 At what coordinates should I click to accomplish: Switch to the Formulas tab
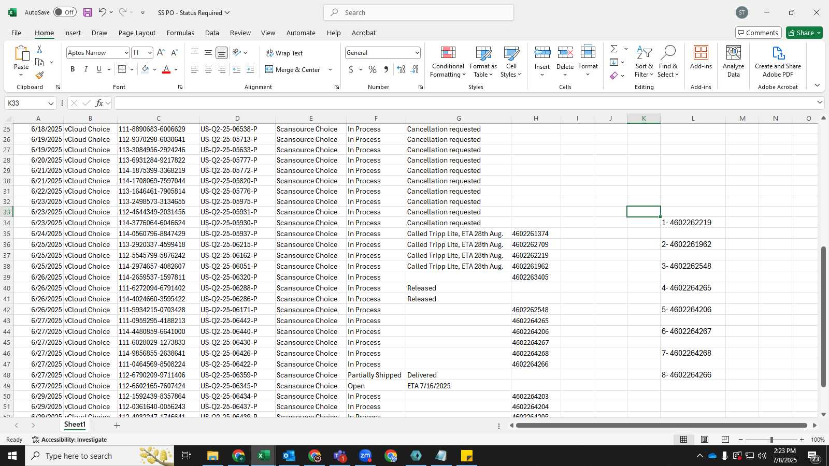(x=180, y=33)
